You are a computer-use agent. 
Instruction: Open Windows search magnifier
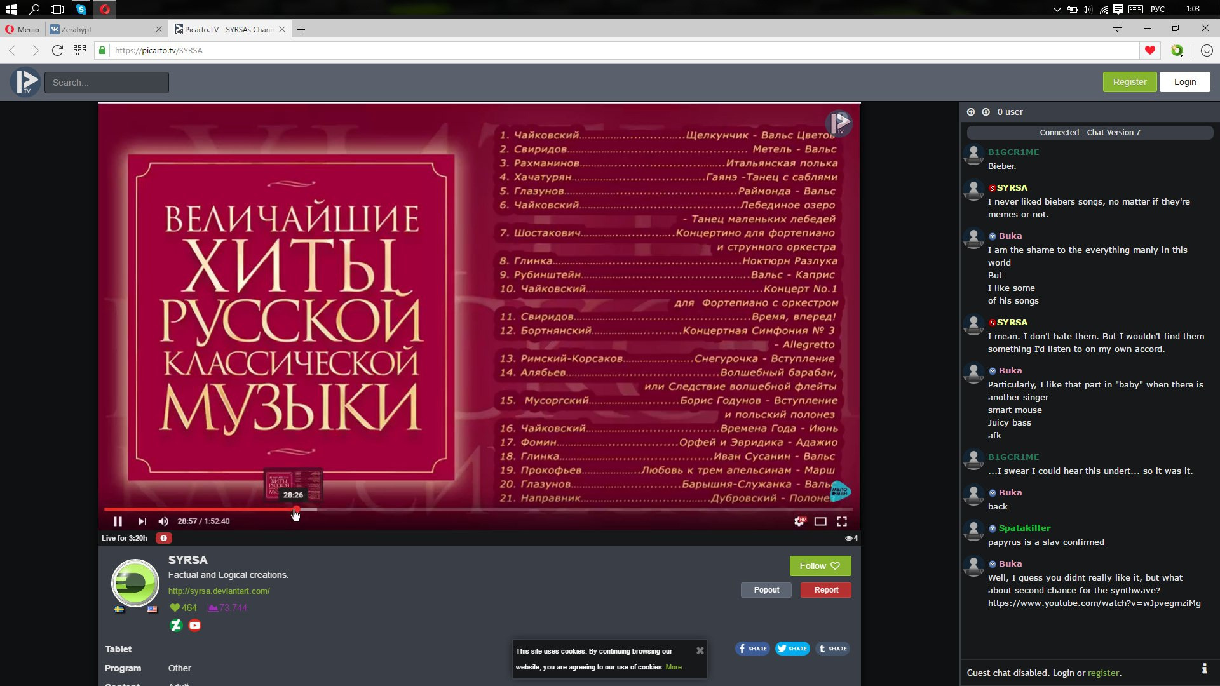click(34, 9)
